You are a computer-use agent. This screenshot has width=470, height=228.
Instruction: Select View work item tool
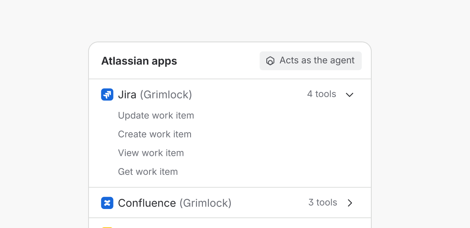[151, 153]
